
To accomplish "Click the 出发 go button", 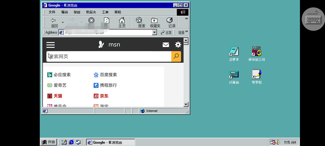I will coord(166,33).
